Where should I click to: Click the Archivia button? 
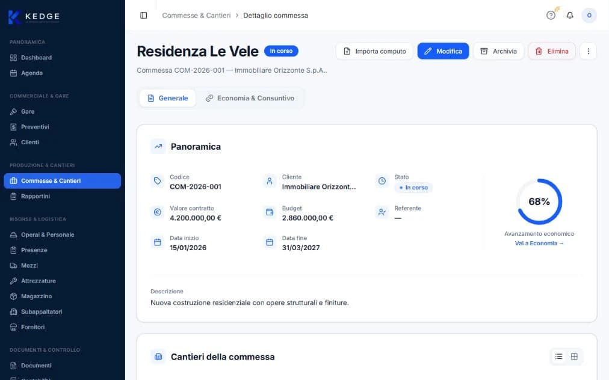click(x=499, y=51)
